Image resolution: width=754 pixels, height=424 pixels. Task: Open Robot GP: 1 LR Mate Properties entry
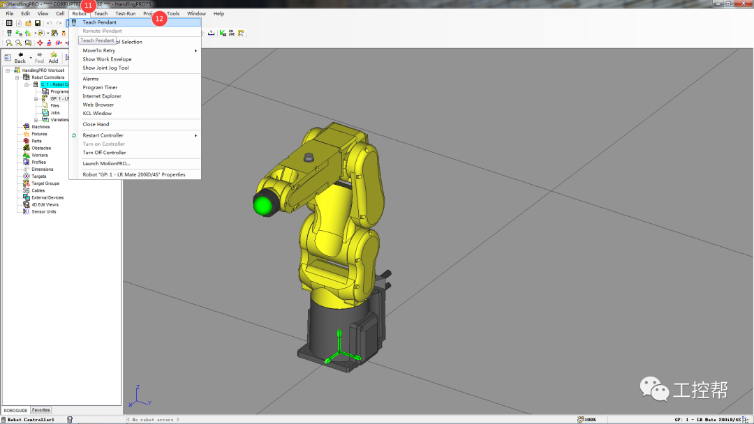135,175
